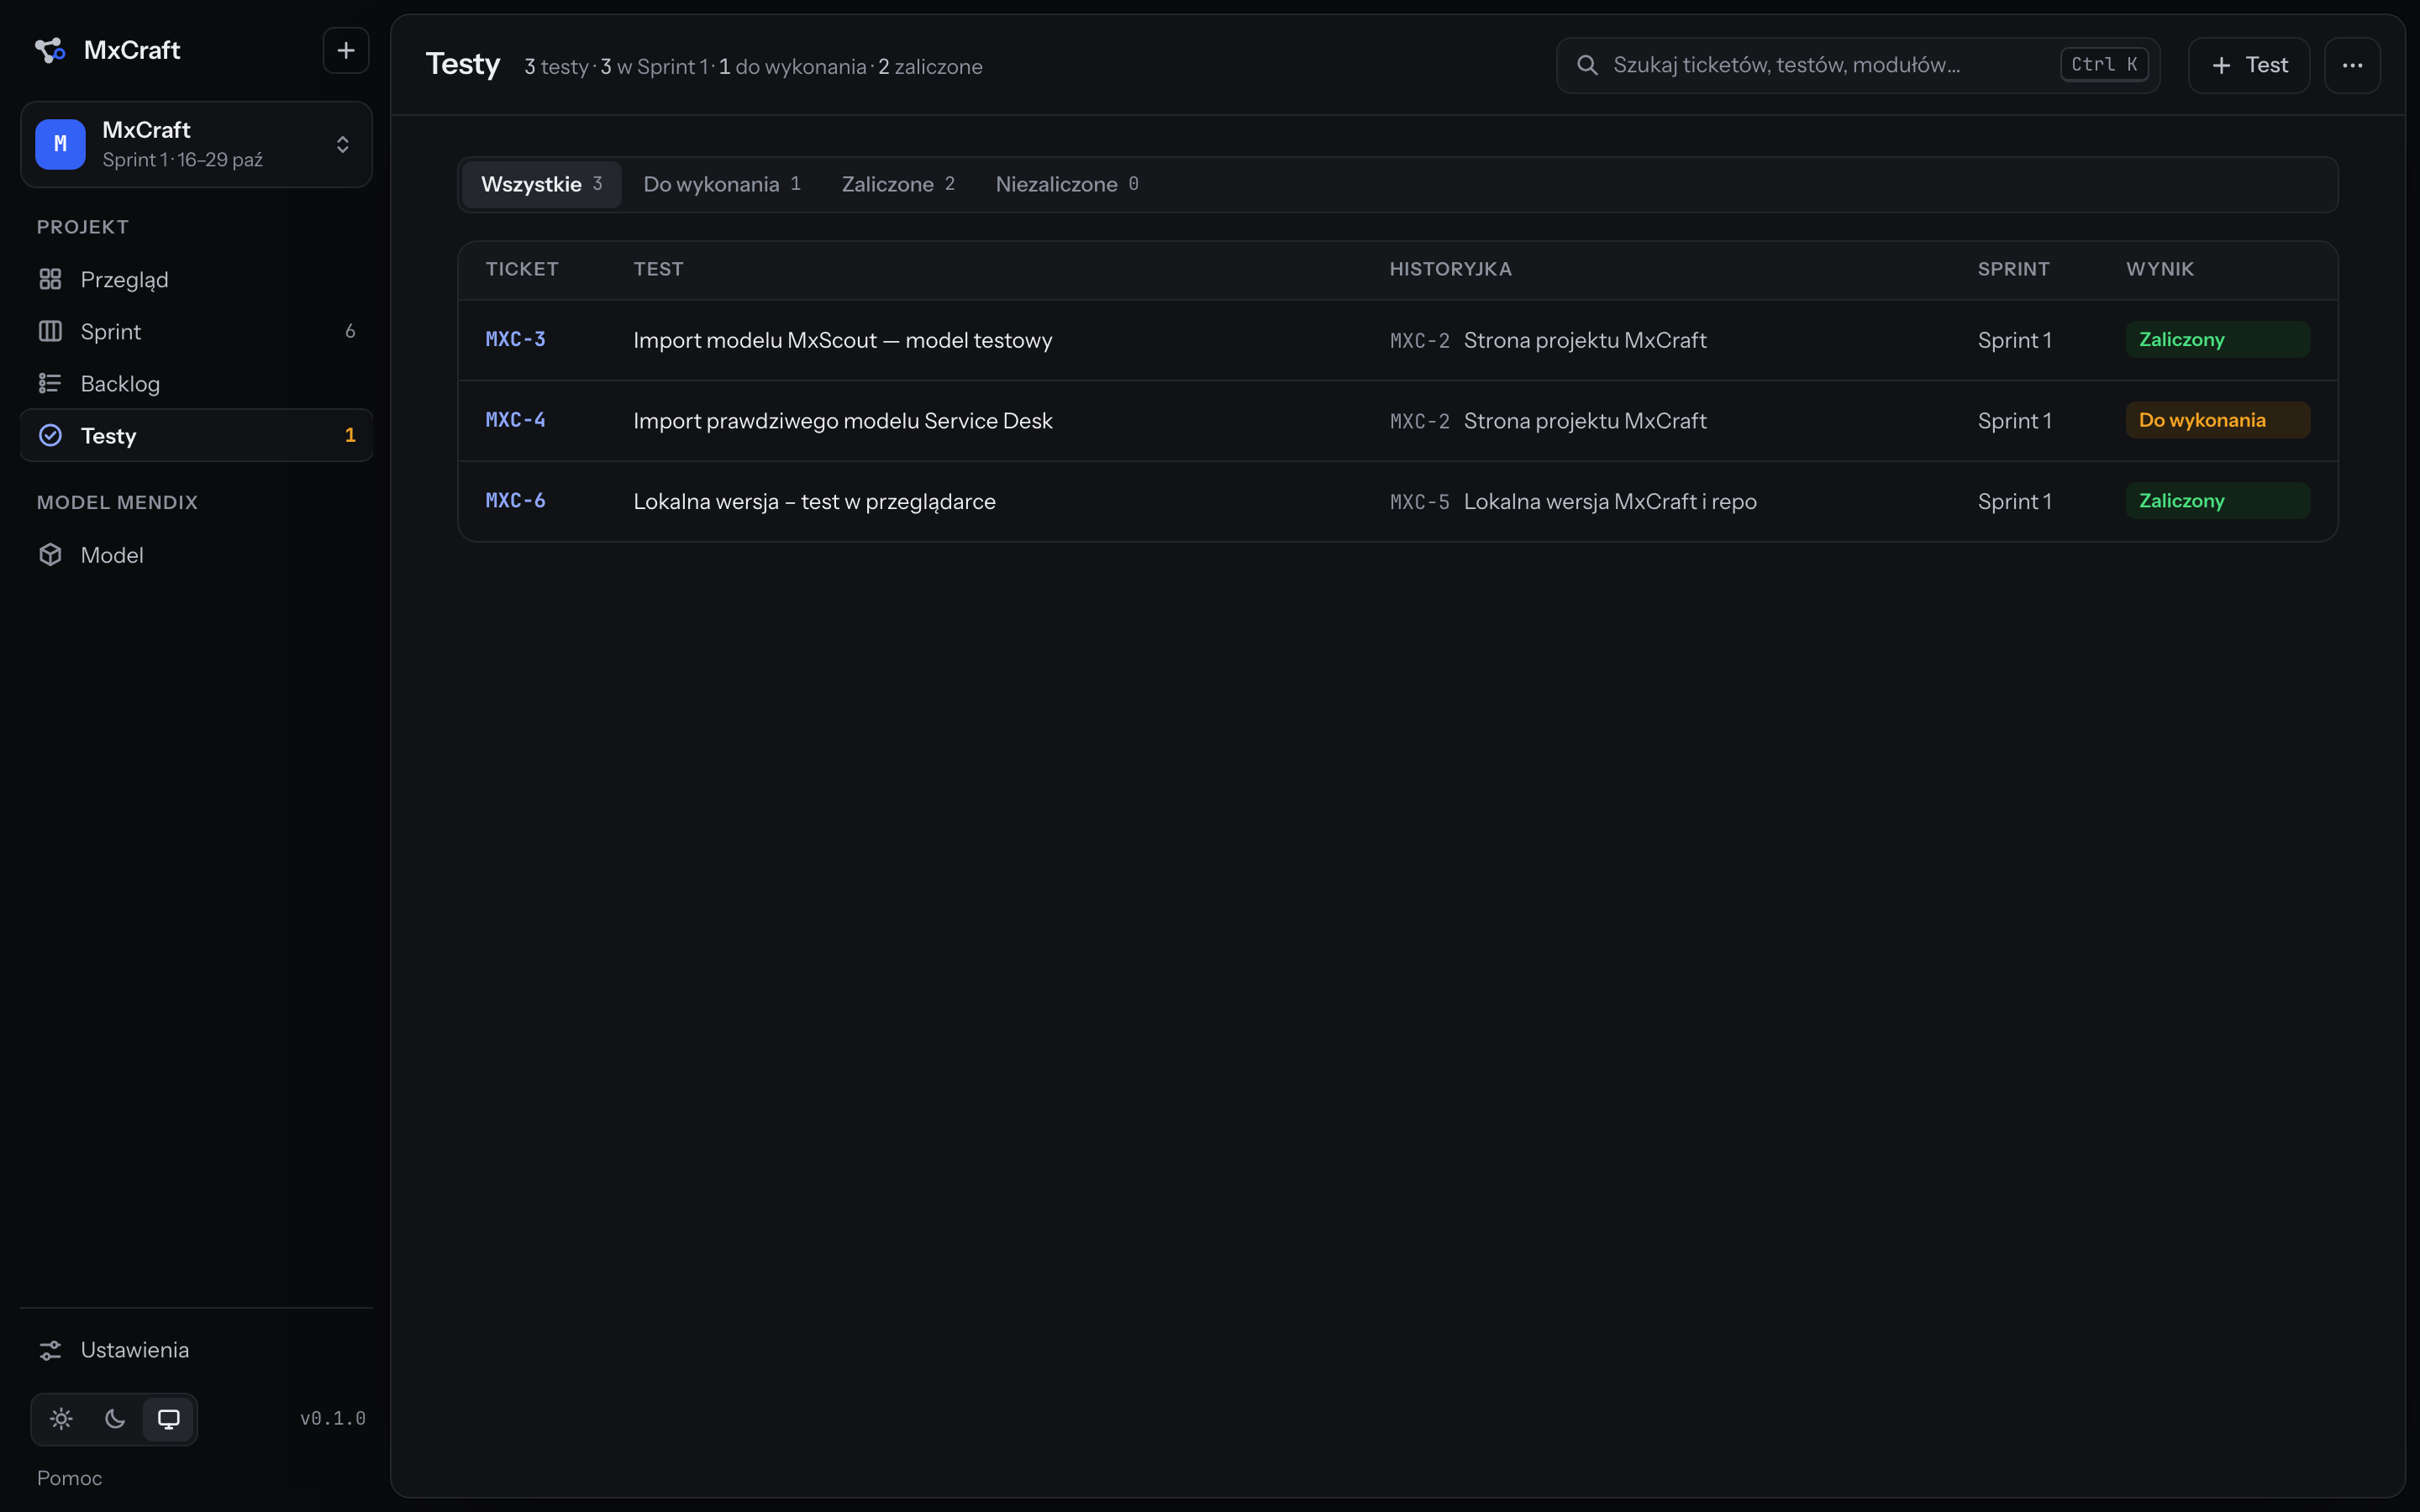The height and width of the screenshot is (1512, 2420).
Task: Switch to dark theme moon icon
Action: [x=115, y=1418]
